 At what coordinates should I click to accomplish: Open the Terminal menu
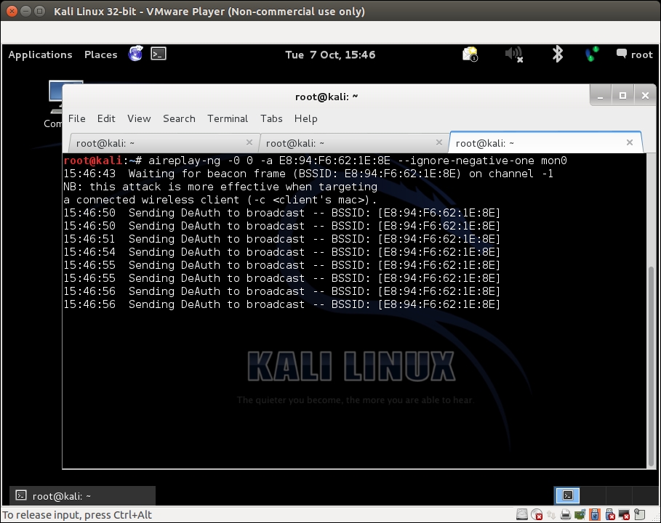click(x=228, y=118)
